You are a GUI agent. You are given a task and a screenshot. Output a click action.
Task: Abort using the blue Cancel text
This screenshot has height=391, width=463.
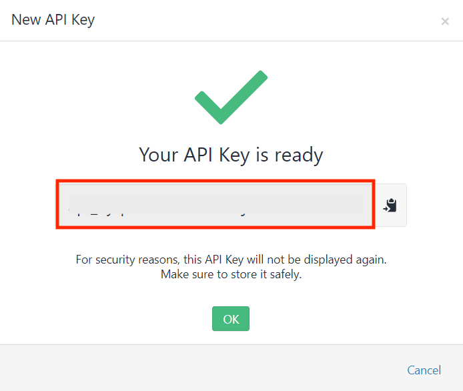click(x=424, y=370)
